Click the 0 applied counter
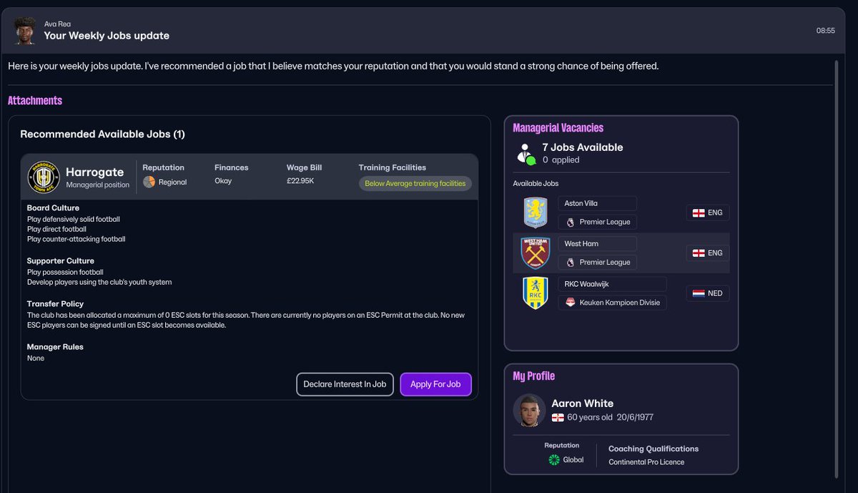The width and height of the screenshot is (858, 493). pyautogui.click(x=559, y=160)
